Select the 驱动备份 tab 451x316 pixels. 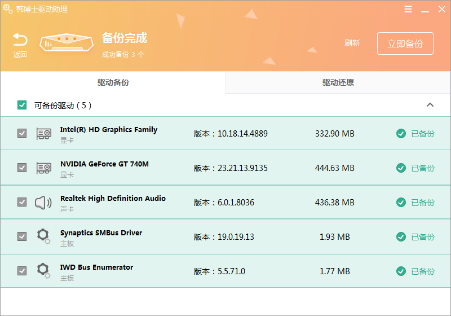pyautogui.click(x=113, y=82)
